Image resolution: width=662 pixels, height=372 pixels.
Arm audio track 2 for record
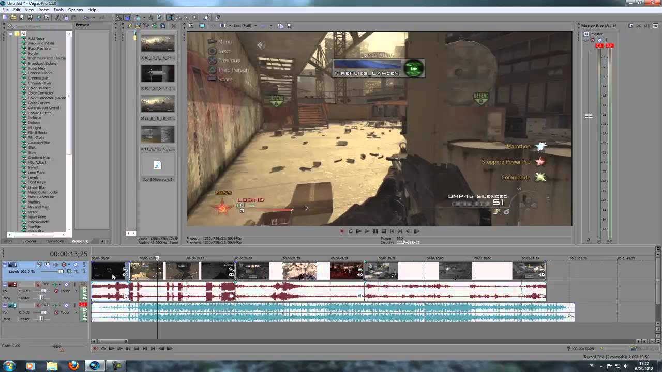(x=38, y=285)
